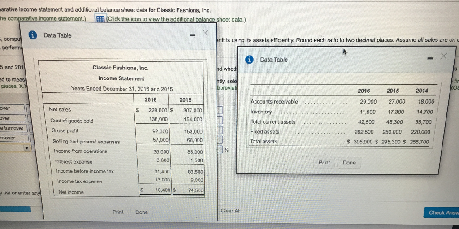The width and height of the screenshot is (459, 229).
Task: Click the percent answer input field
Action: pyautogui.click(x=220, y=150)
